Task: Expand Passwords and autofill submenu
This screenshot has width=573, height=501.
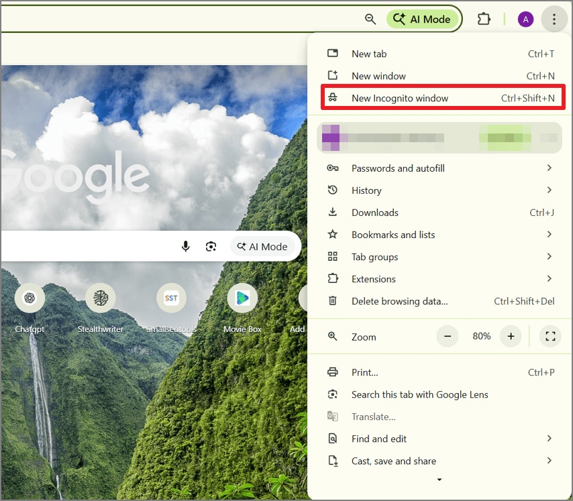Action: pyautogui.click(x=440, y=168)
